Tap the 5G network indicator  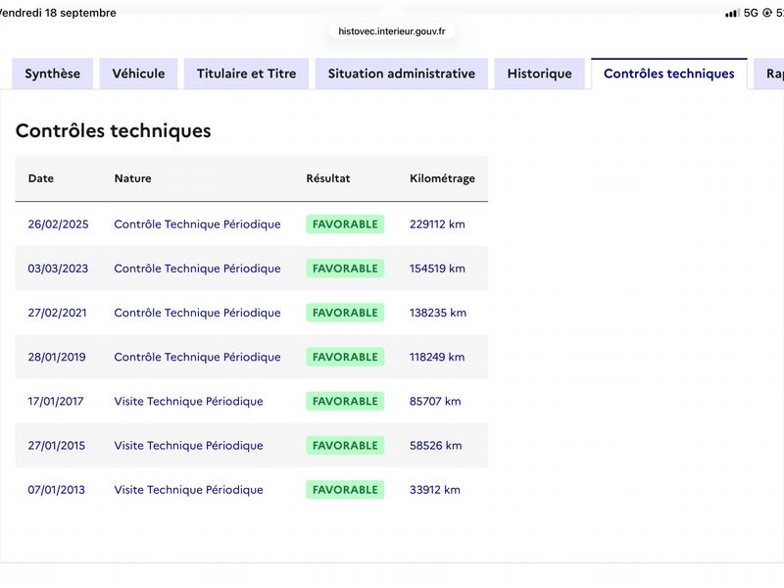[x=751, y=13]
